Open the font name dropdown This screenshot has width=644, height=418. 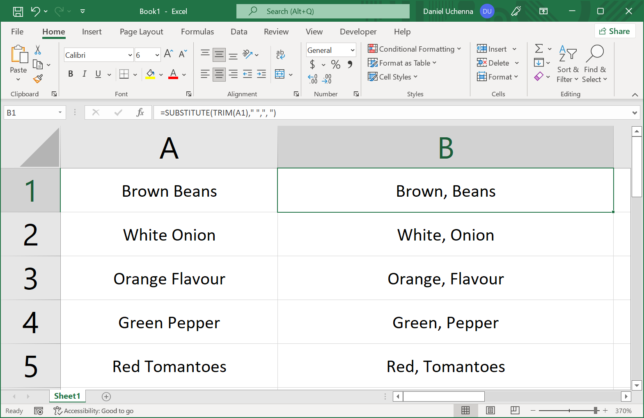tap(130, 55)
